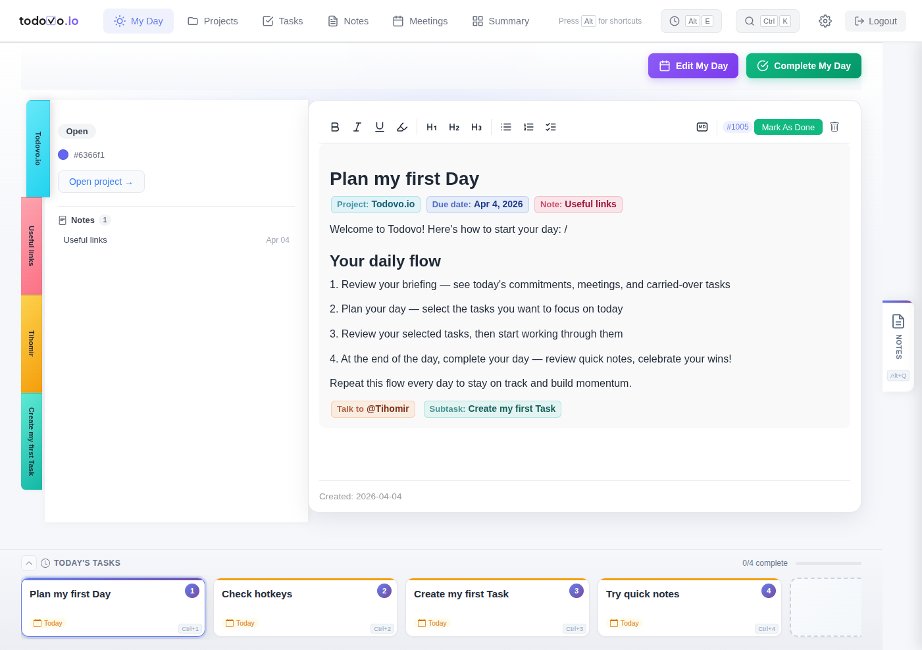Image resolution: width=922 pixels, height=650 pixels.
Task: Click the #1005 task ID badge
Action: tap(737, 127)
